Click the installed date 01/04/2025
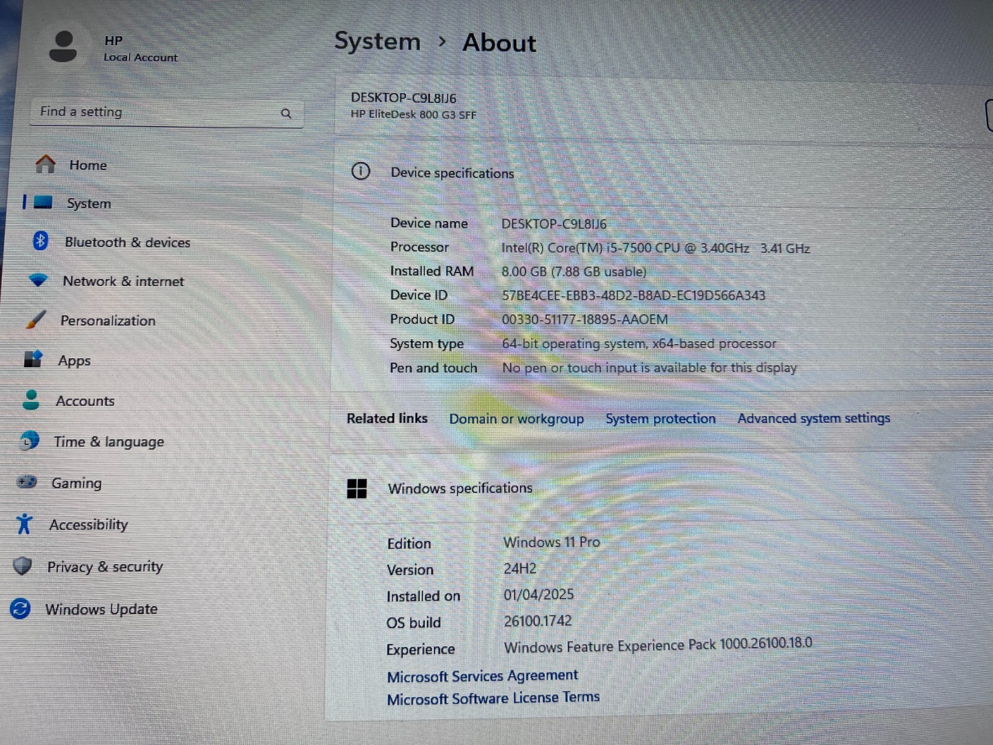993x745 pixels. pos(539,594)
